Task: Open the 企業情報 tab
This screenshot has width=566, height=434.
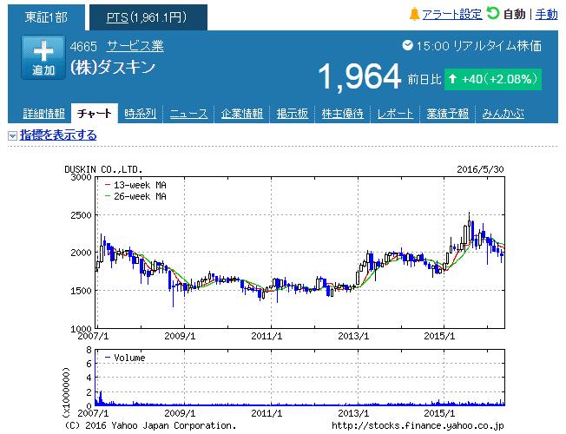Action: [x=242, y=114]
